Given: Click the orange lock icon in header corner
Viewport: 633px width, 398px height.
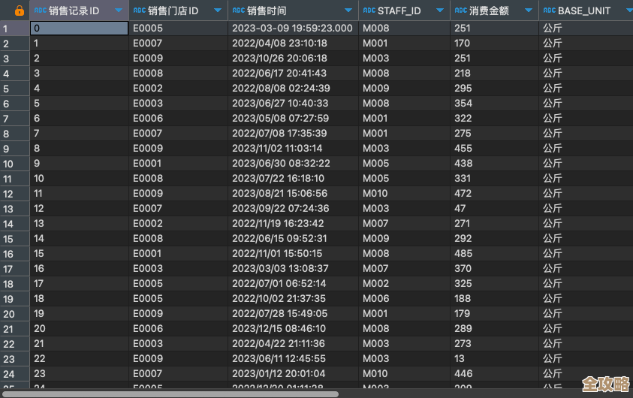Looking at the screenshot, I should 19,11.
